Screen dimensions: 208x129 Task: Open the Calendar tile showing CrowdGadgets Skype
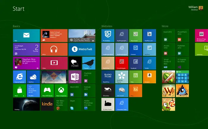26,49
